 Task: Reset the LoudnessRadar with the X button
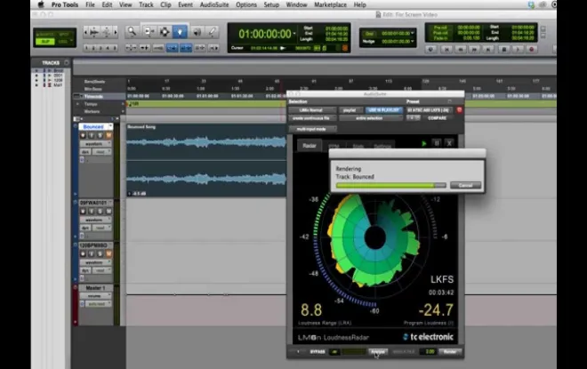(449, 143)
